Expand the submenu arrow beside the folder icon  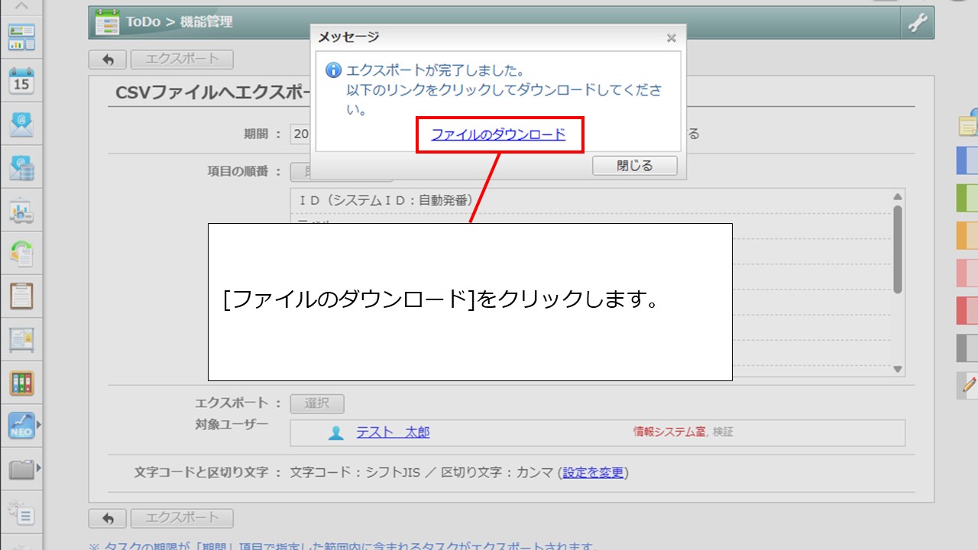click(x=39, y=467)
